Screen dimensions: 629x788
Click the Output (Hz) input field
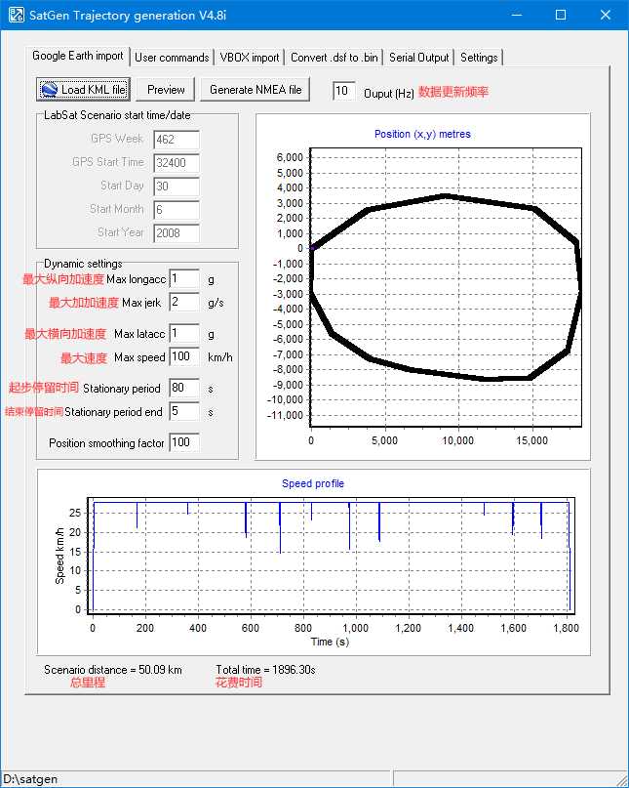point(344,91)
